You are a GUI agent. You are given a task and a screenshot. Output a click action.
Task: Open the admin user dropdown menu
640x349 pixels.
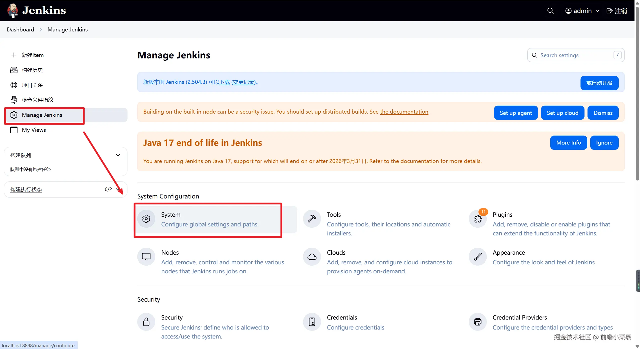pyautogui.click(x=582, y=11)
